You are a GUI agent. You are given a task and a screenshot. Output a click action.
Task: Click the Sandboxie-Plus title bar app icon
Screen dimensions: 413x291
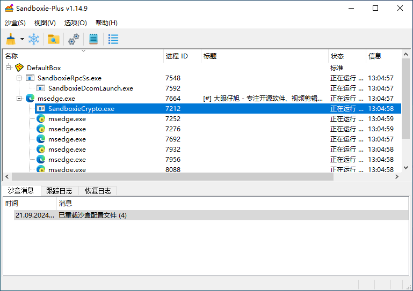coord(9,8)
